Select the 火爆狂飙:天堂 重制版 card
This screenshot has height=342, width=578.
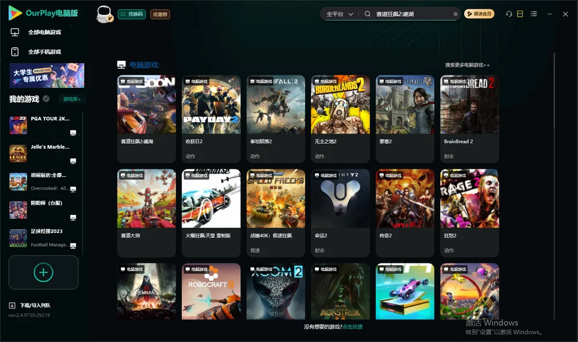(211, 213)
